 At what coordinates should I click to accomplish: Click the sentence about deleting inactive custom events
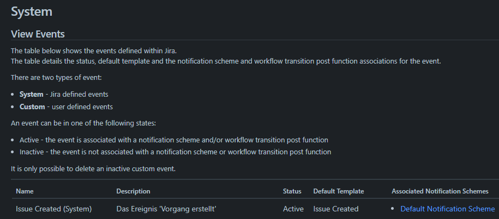[x=93, y=168]
